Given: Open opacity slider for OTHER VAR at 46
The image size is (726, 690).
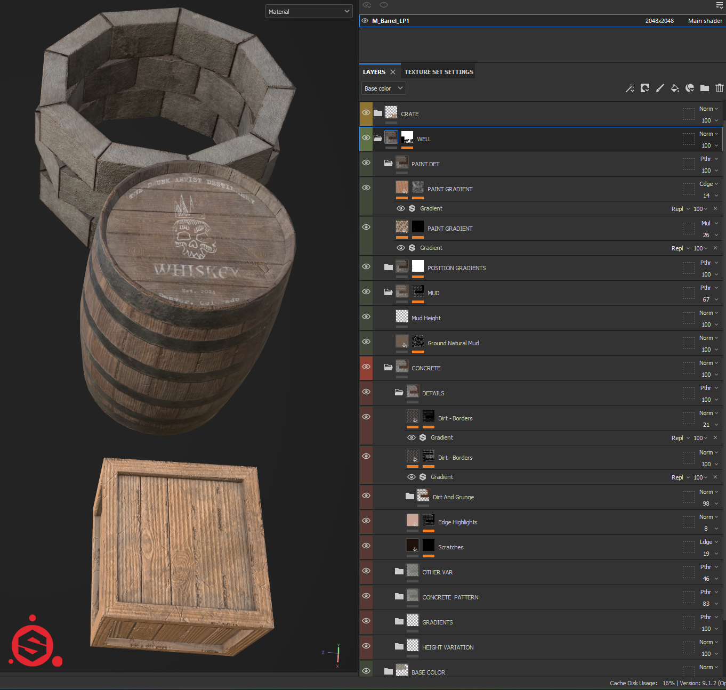Looking at the screenshot, I should pos(709,579).
